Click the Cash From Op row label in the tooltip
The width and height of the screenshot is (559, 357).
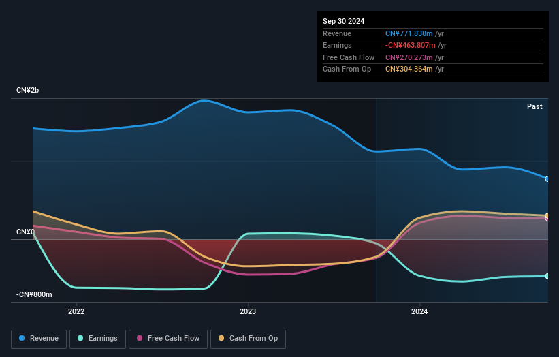tap(347, 69)
